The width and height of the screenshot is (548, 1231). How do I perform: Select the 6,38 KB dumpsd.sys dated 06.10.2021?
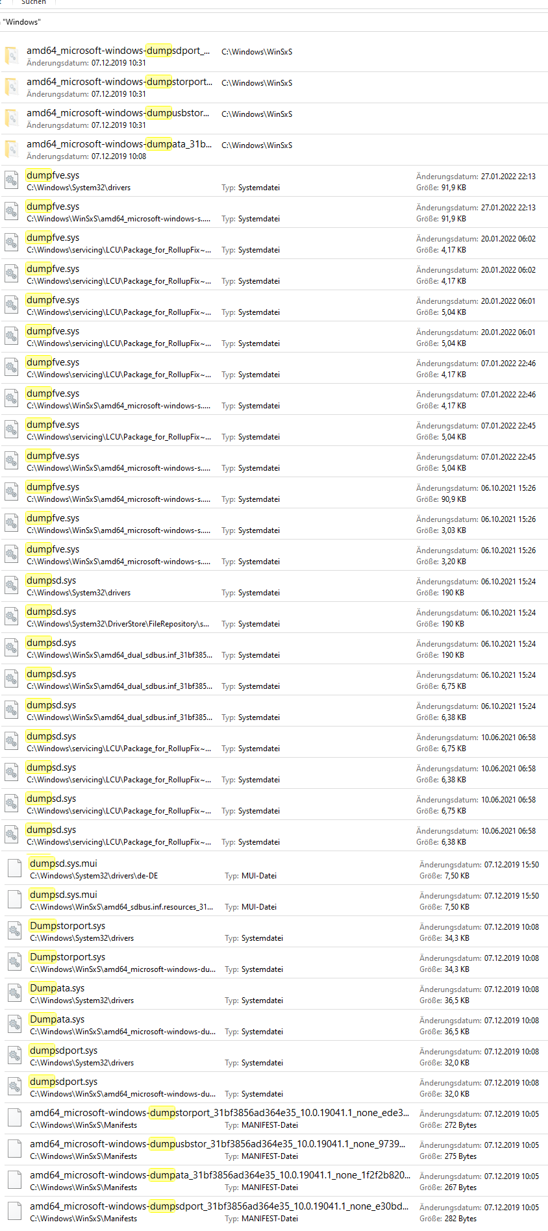pos(51,705)
